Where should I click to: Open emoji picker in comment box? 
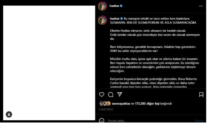click(x=102, y=120)
